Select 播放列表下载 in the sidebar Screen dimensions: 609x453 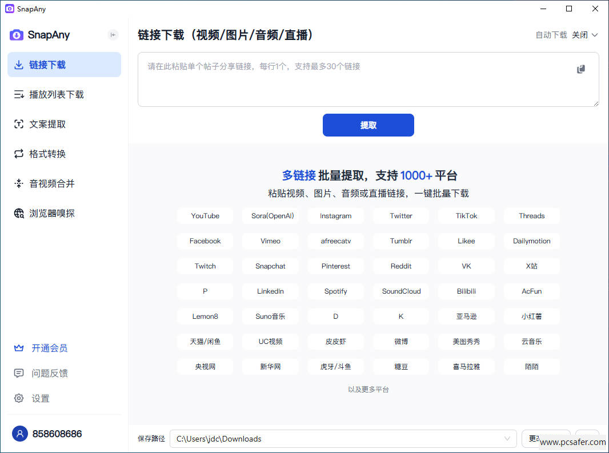57,94
